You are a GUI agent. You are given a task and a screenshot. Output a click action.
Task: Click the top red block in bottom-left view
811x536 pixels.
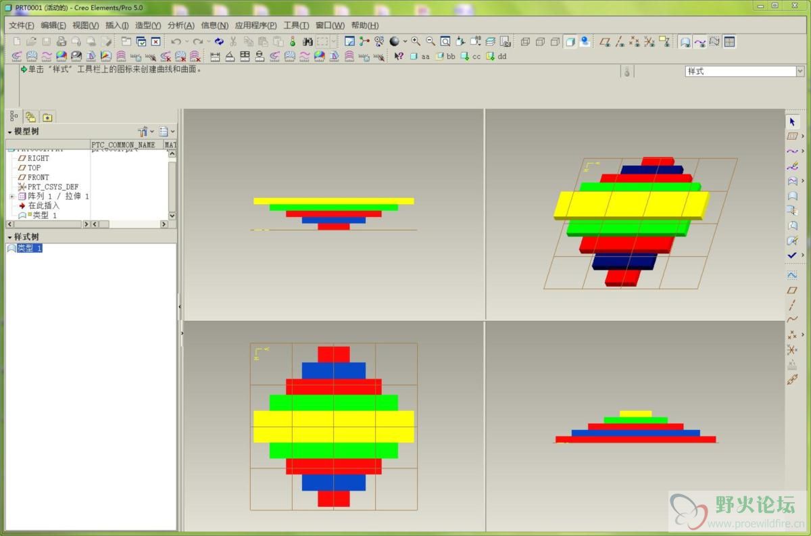coord(334,354)
